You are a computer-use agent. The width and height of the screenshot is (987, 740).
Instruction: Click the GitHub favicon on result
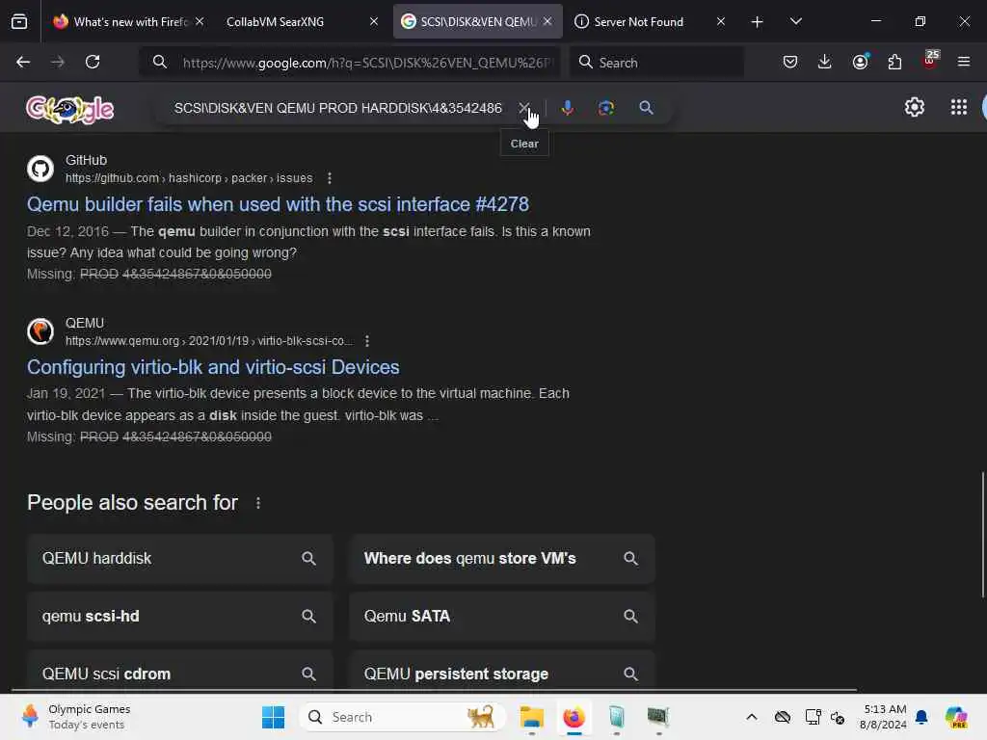(40, 169)
